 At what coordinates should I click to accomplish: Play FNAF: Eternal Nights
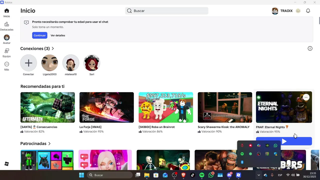tap(284, 141)
